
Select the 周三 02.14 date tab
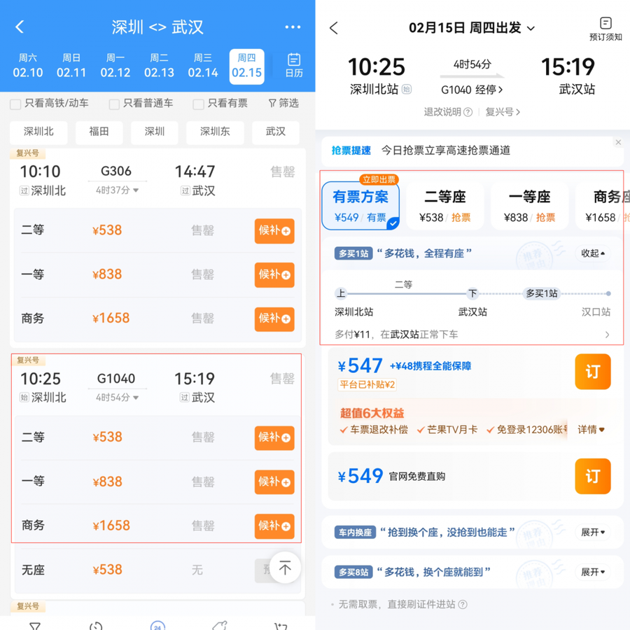203,66
